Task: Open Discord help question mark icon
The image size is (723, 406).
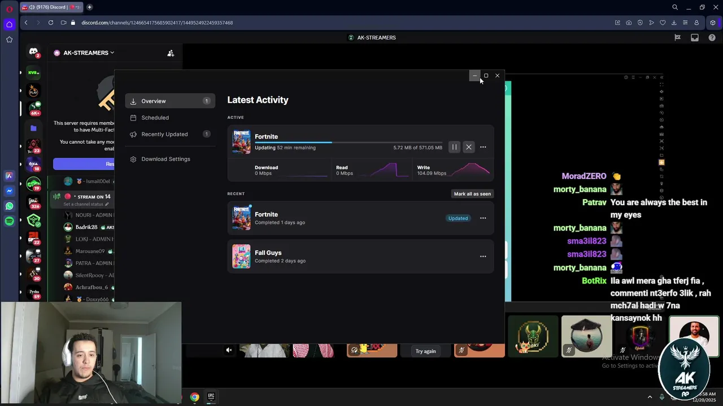Action: pyautogui.click(x=712, y=38)
